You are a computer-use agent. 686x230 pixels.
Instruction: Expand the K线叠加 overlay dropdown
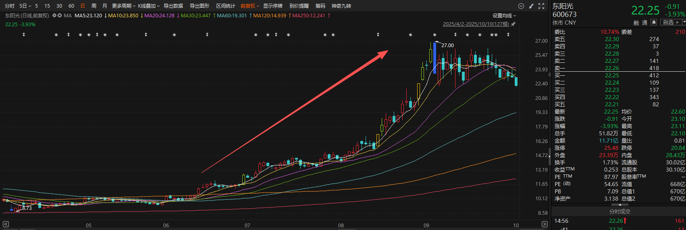coord(149,6)
